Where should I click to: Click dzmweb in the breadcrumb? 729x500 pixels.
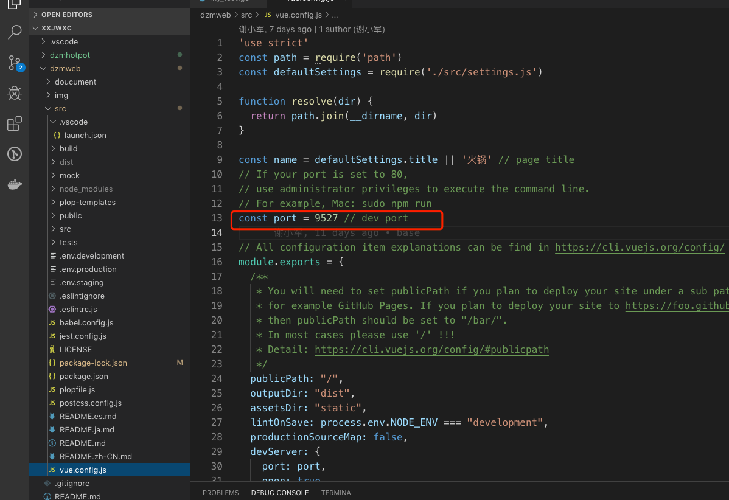pos(215,15)
